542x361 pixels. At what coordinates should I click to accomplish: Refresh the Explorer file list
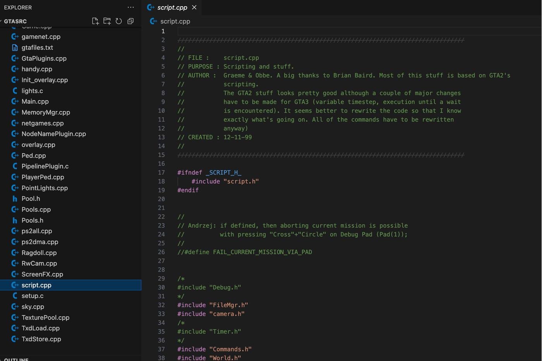click(119, 21)
